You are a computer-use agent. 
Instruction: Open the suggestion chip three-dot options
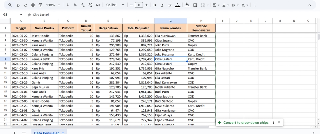[273, 122]
